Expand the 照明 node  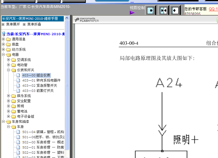tap(8, 106)
